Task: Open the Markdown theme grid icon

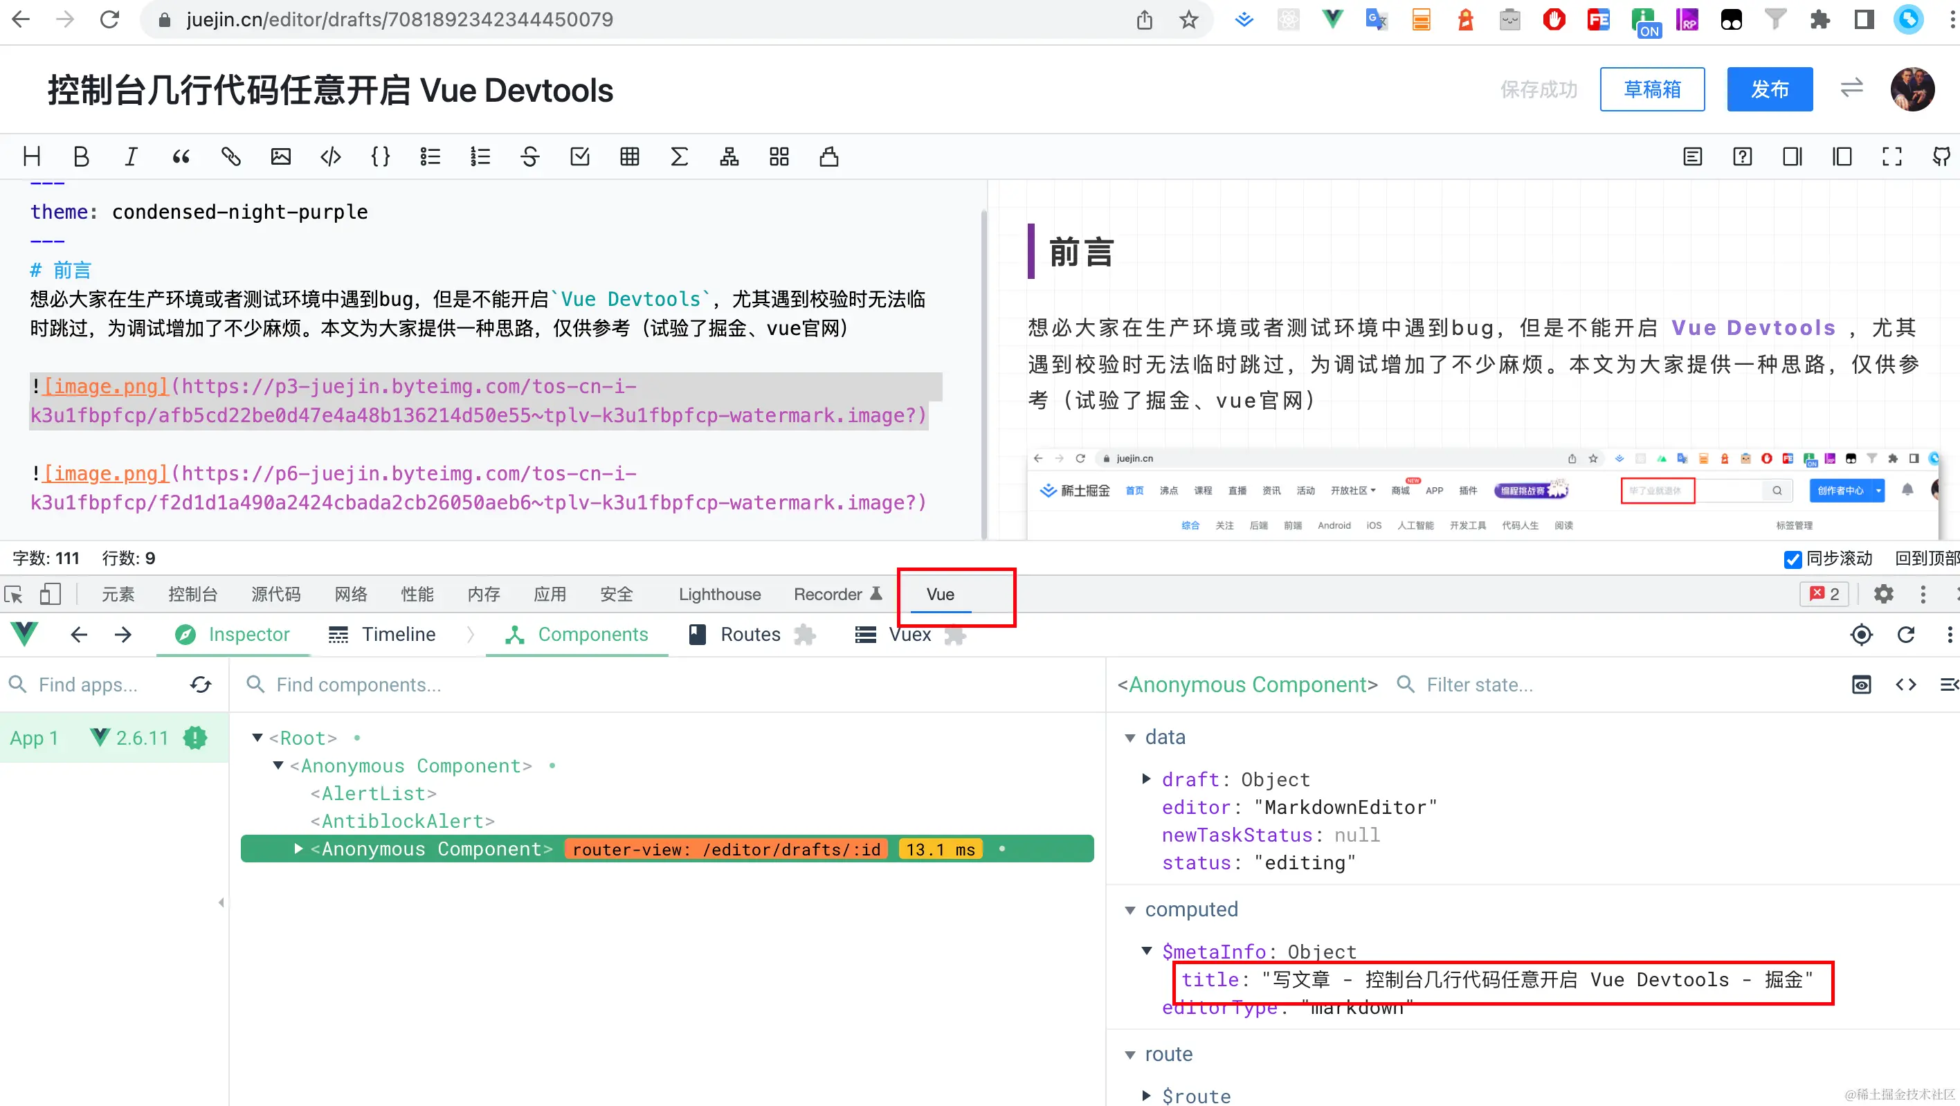Action: click(779, 156)
